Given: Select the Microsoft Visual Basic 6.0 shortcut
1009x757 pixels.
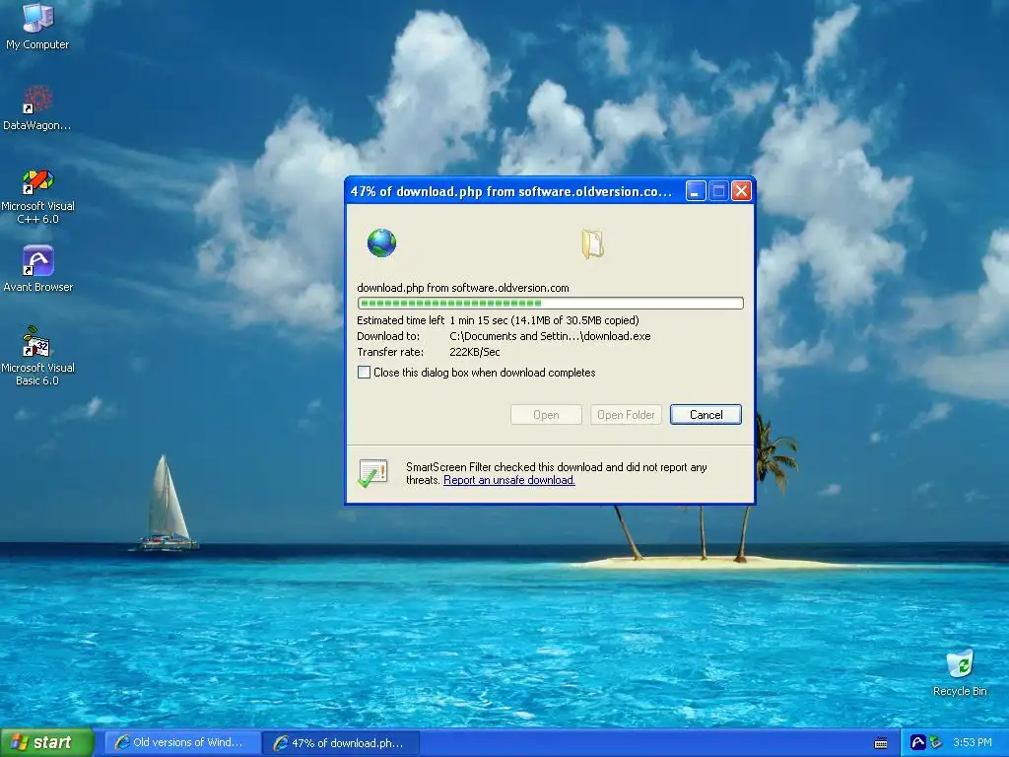Looking at the screenshot, I should 38,356.
